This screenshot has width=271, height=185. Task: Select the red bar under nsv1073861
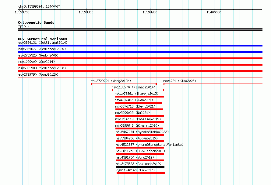tap(139, 97)
